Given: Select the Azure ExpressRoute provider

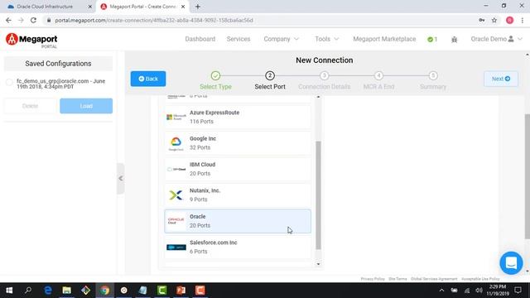Looking at the screenshot, I should point(238,117).
